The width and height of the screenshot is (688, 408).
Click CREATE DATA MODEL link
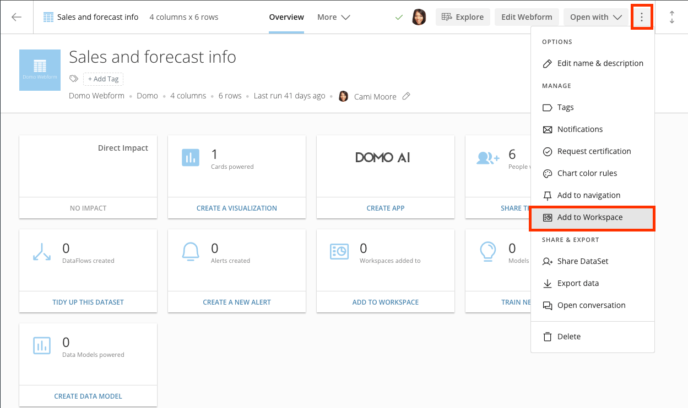[88, 396]
